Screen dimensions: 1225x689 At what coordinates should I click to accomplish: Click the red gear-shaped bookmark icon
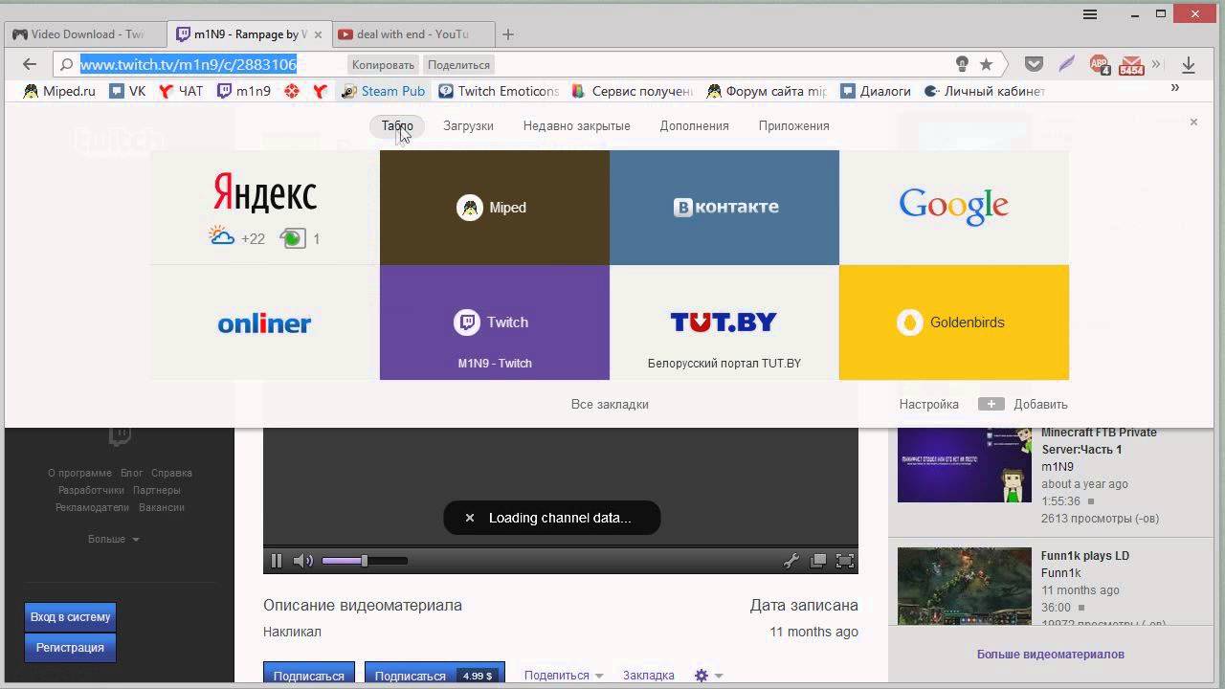tap(292, 91)
